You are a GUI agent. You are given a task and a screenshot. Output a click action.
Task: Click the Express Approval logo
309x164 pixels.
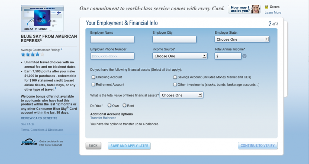(x=29, y=142)
